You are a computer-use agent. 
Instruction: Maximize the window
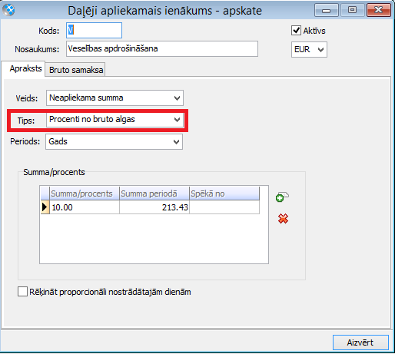coord(353,10)
